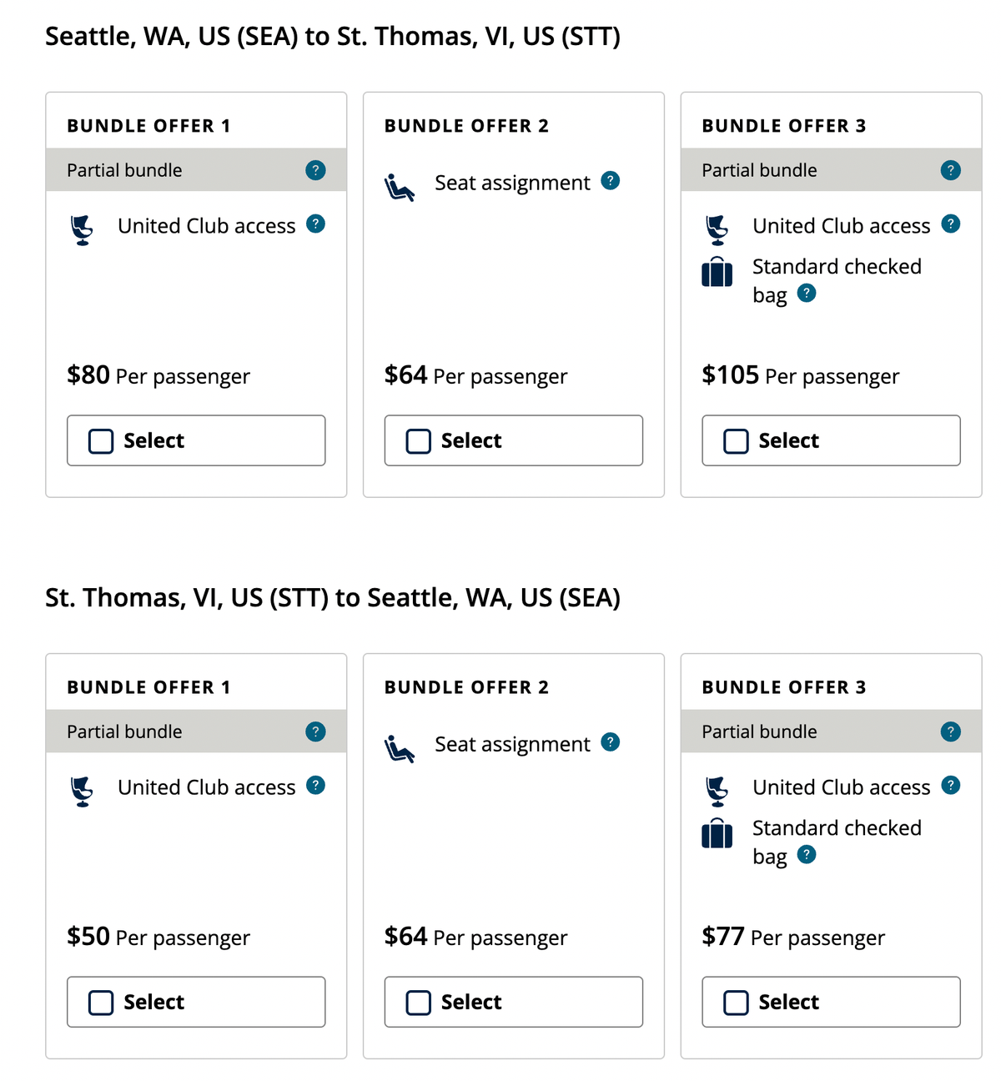Open the help tooltip beside Seat assignment in outbound Bundle Offer 2
Image resolution: width=1001 pixels, height=1081 pixels.
tap(610, 180)
